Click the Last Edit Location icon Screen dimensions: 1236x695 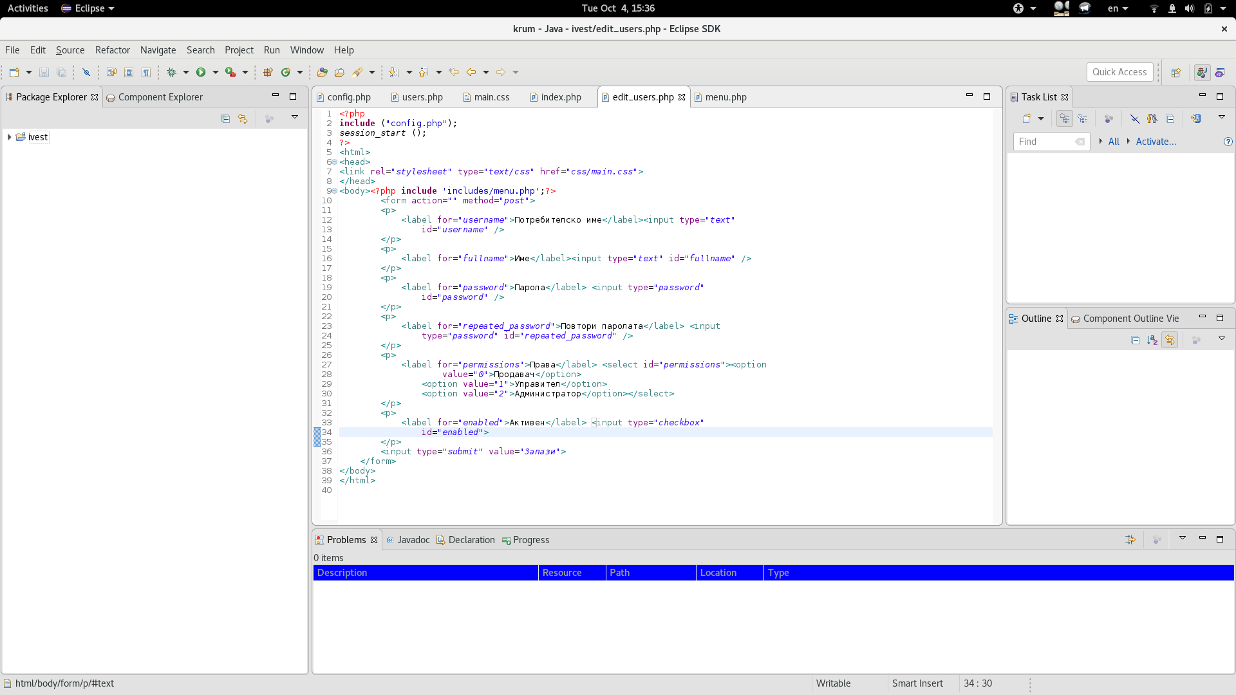point(454,72)
